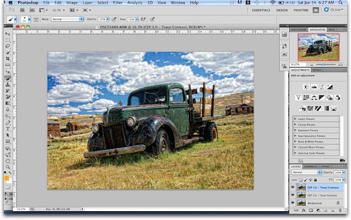Click the Navigator truck thumbnail
This screenshot has width=351, height=220.
(319, 48)
